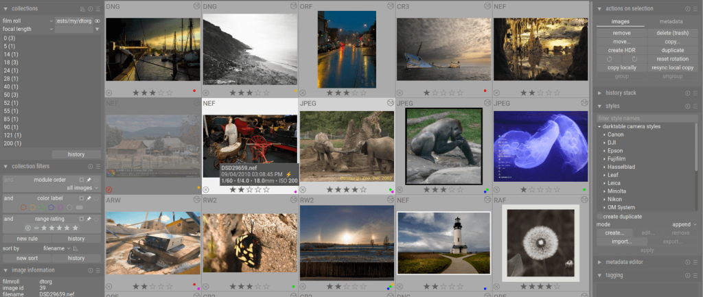Select focal length 50 (3)
The width and height of the screenshot is (703, 297).
click(x=10, y=95)
